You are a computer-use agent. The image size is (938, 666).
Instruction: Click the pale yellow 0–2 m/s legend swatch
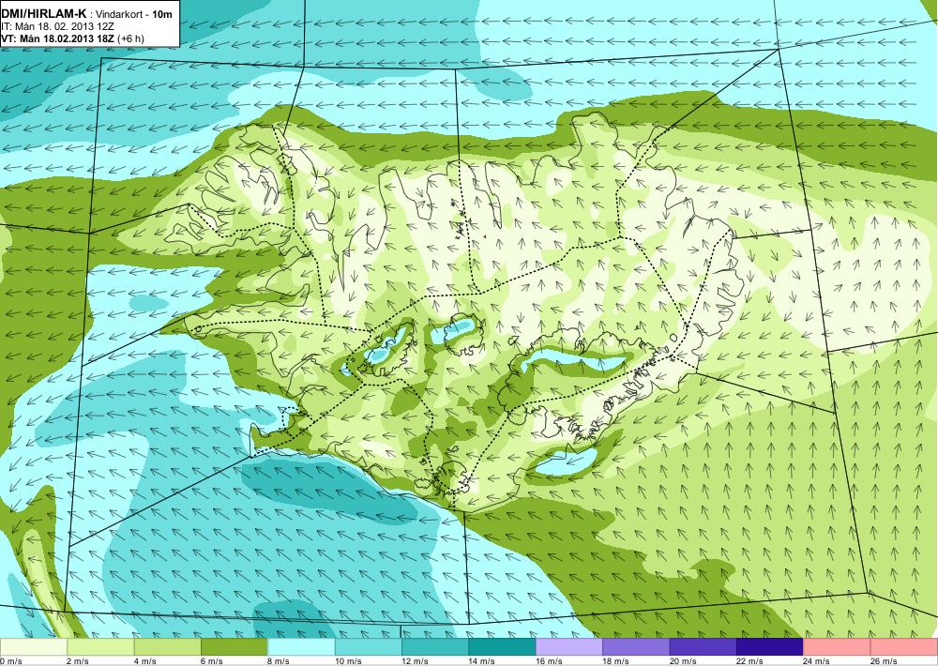(34, 647)
